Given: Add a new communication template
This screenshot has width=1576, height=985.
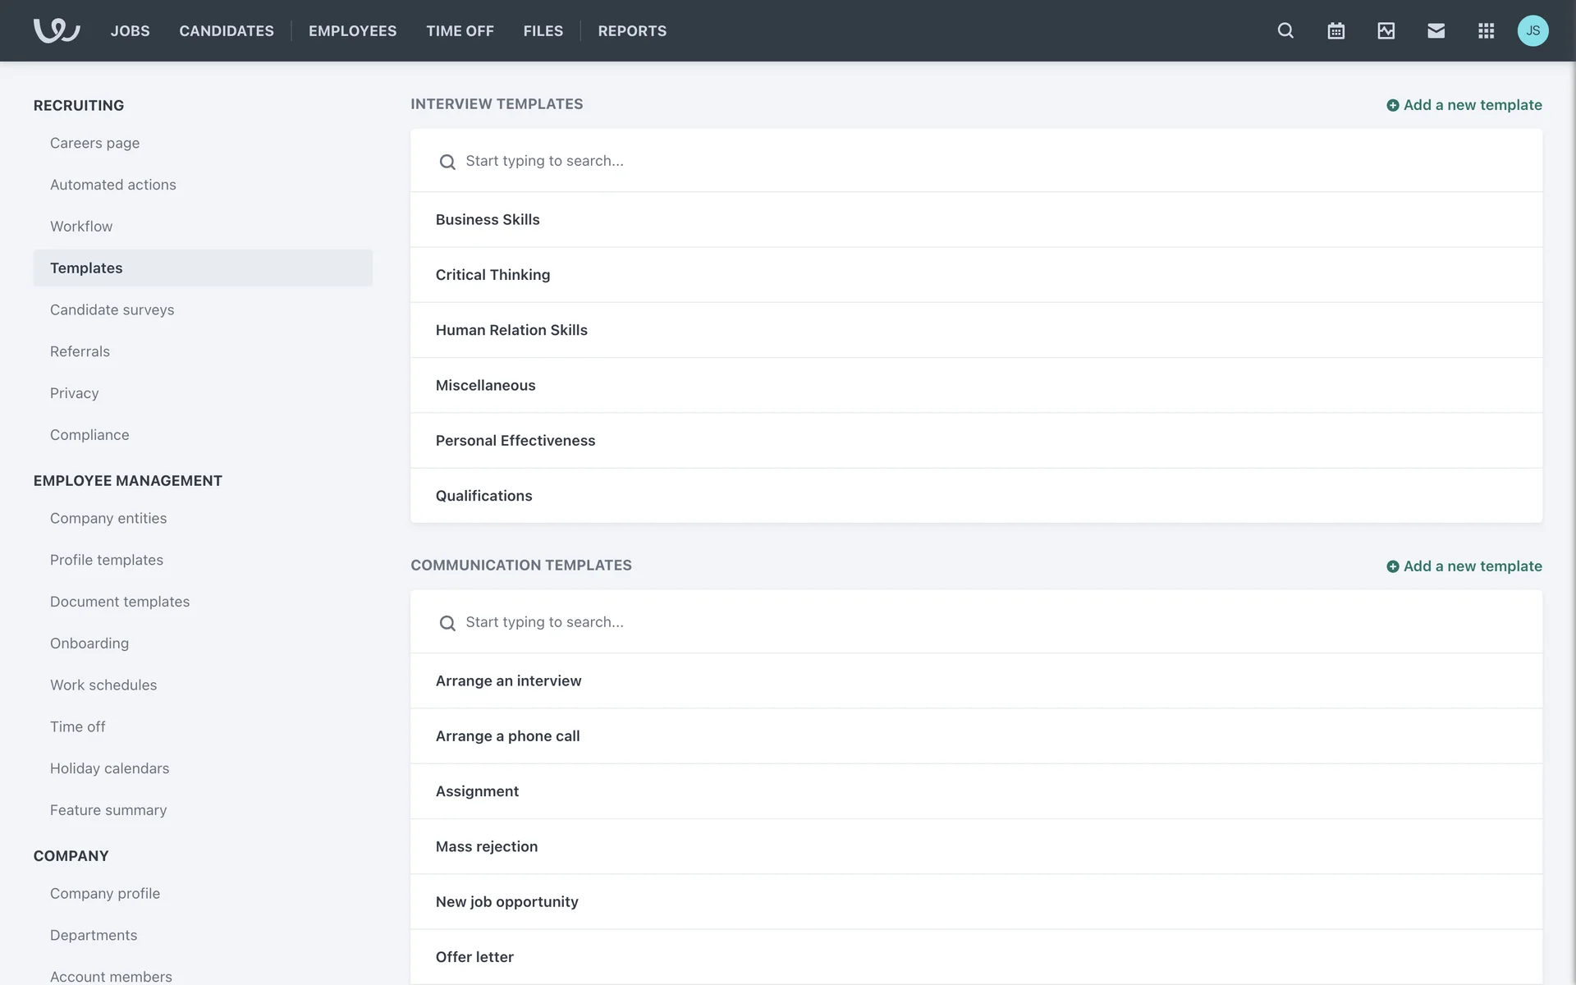Looking at the screenshot, I should click(1464, 566).
